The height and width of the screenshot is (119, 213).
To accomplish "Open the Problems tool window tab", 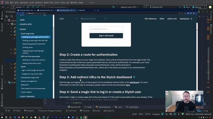I will click(x=29, y=111).
